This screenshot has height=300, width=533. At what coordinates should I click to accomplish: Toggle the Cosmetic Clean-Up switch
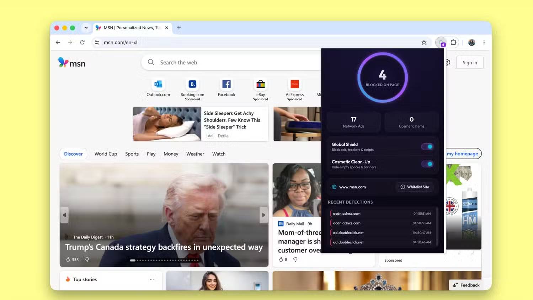coord(427,164)
